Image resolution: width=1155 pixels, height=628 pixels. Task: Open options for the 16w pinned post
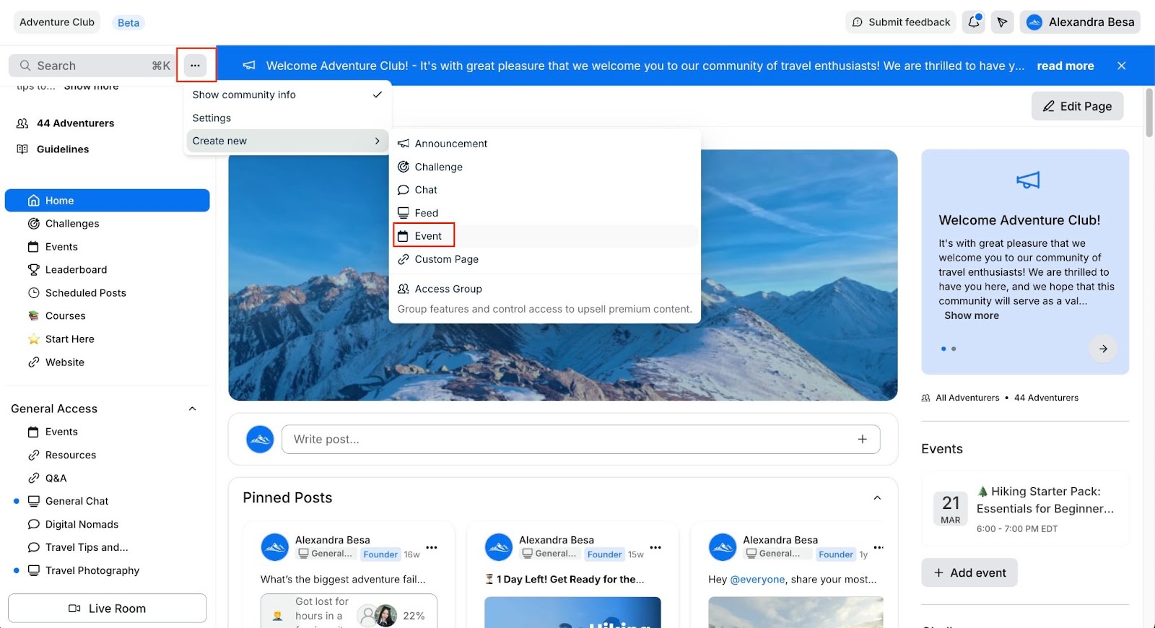[x=432, y=547]
